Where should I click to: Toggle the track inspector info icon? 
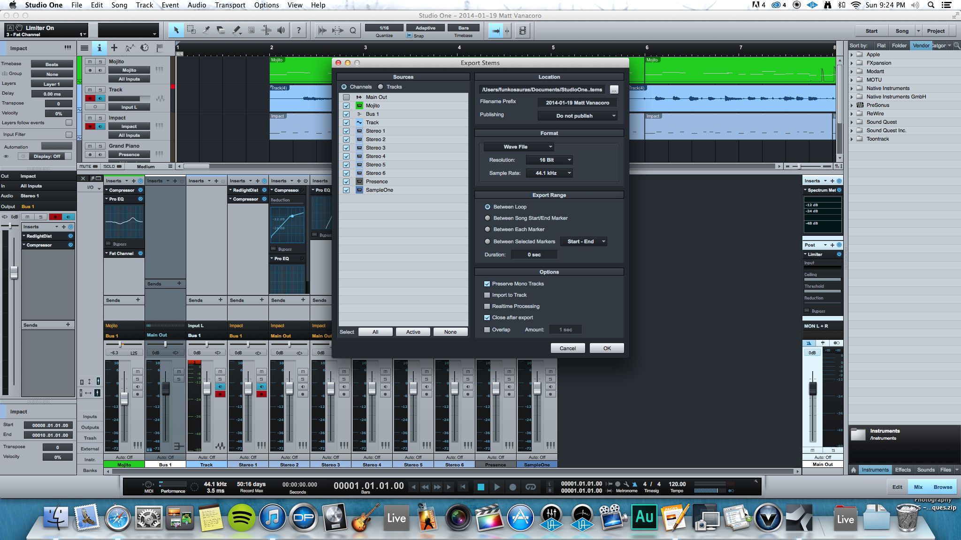pos(99,48)
